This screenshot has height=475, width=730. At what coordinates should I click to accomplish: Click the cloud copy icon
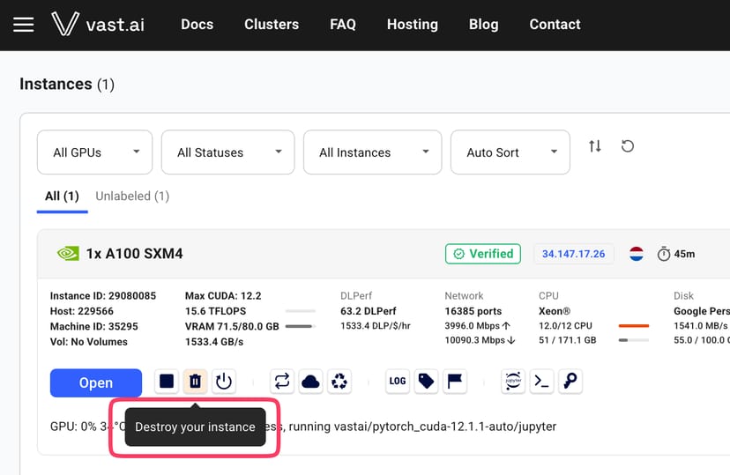click(310, 381)
